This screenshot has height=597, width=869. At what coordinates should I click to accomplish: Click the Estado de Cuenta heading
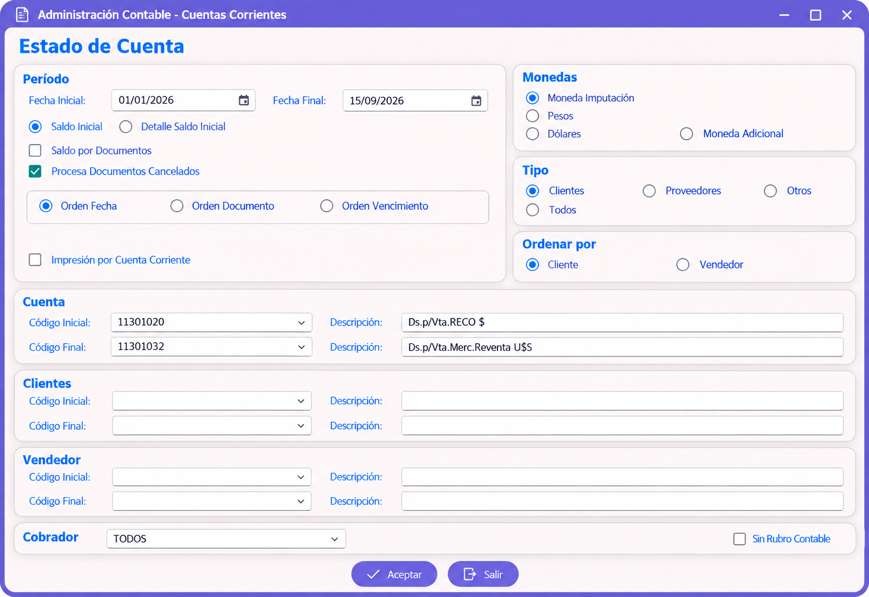[102, 46]
